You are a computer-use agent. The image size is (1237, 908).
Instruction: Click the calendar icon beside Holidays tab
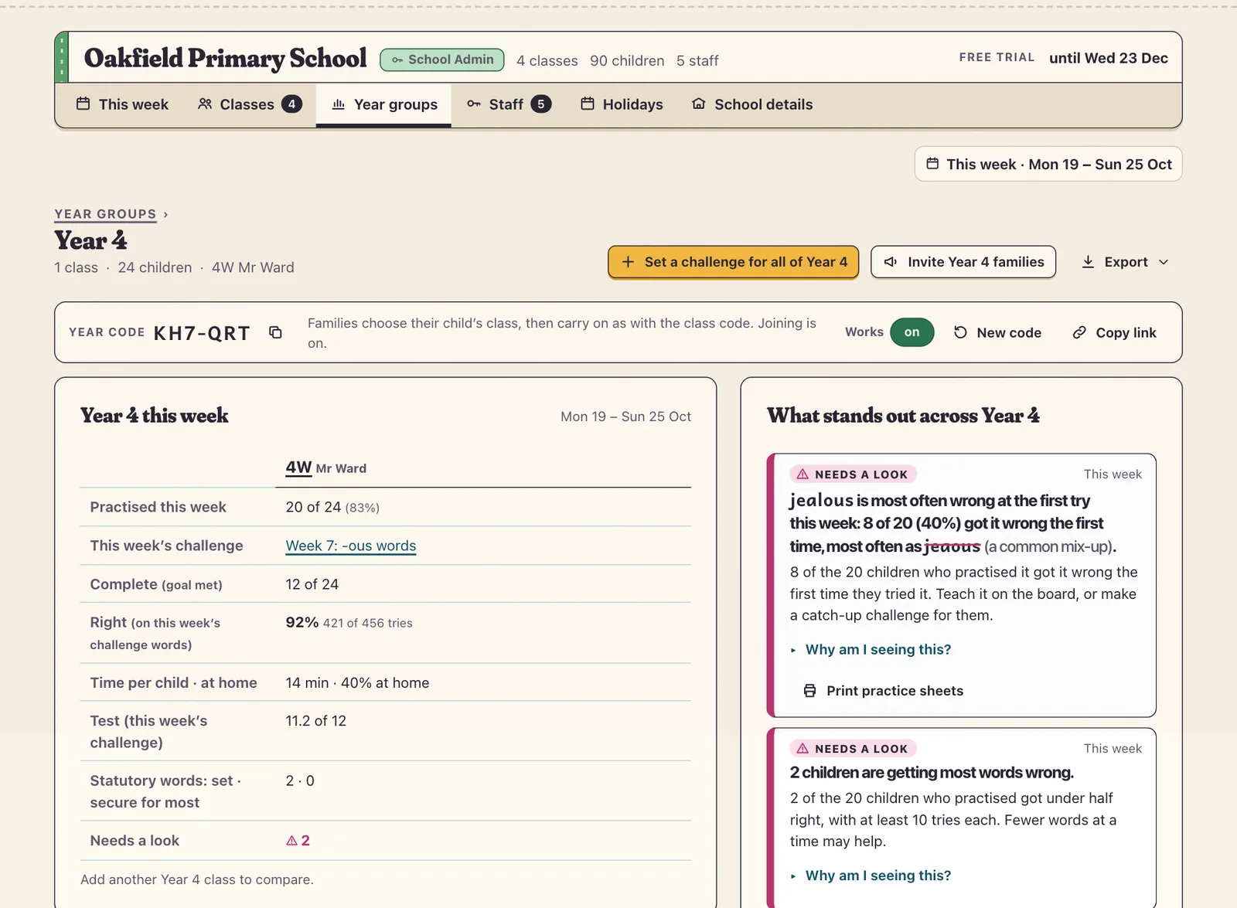588,104
